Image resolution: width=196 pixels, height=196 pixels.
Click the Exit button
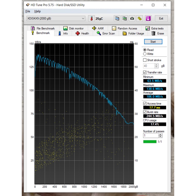pyautogui.click(x=161, y=18)
